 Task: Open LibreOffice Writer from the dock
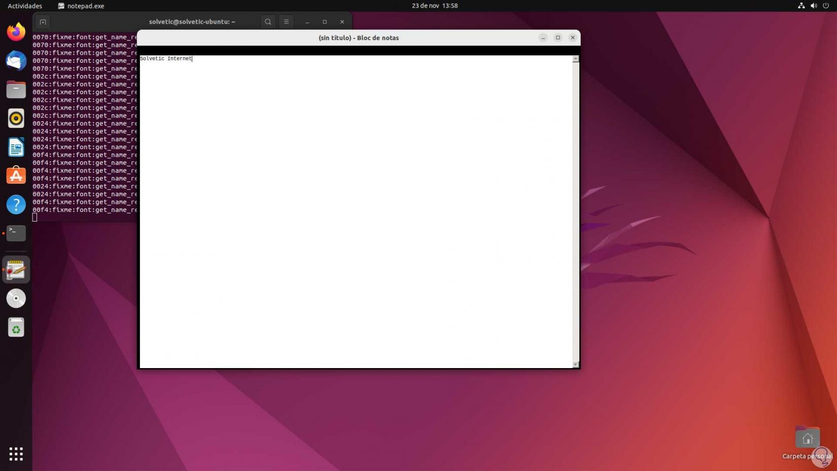coord(16,147)
